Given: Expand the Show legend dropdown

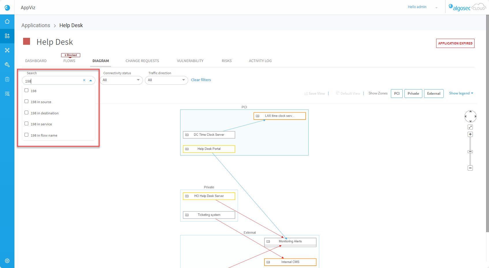Looking at the screenshot, I should (461, 93).
